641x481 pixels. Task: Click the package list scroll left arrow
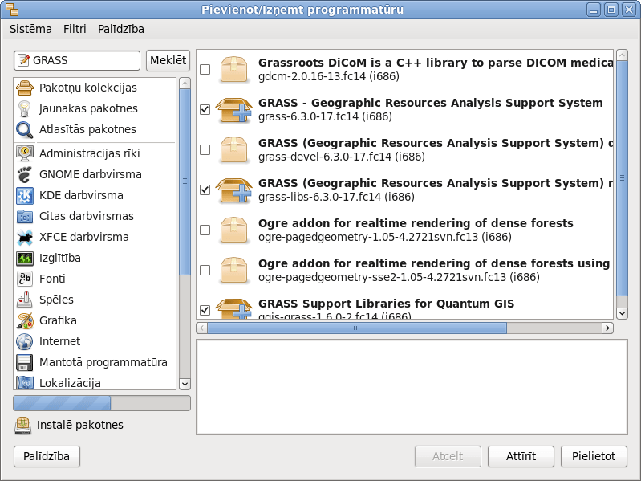pos(202,328)
